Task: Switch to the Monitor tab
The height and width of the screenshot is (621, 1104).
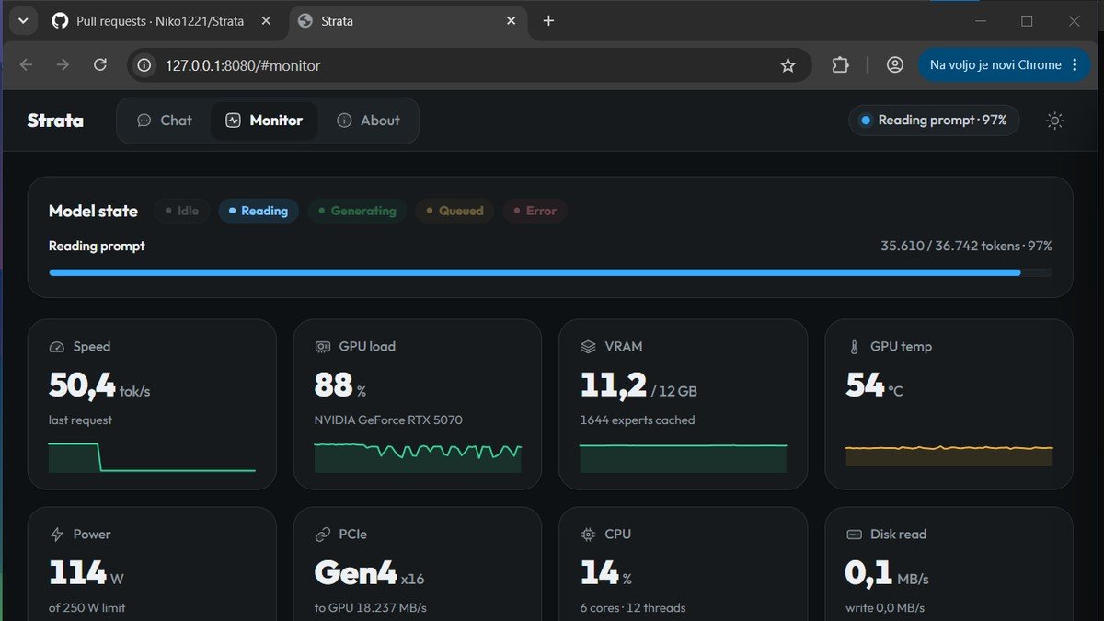Action: point(264,121)
